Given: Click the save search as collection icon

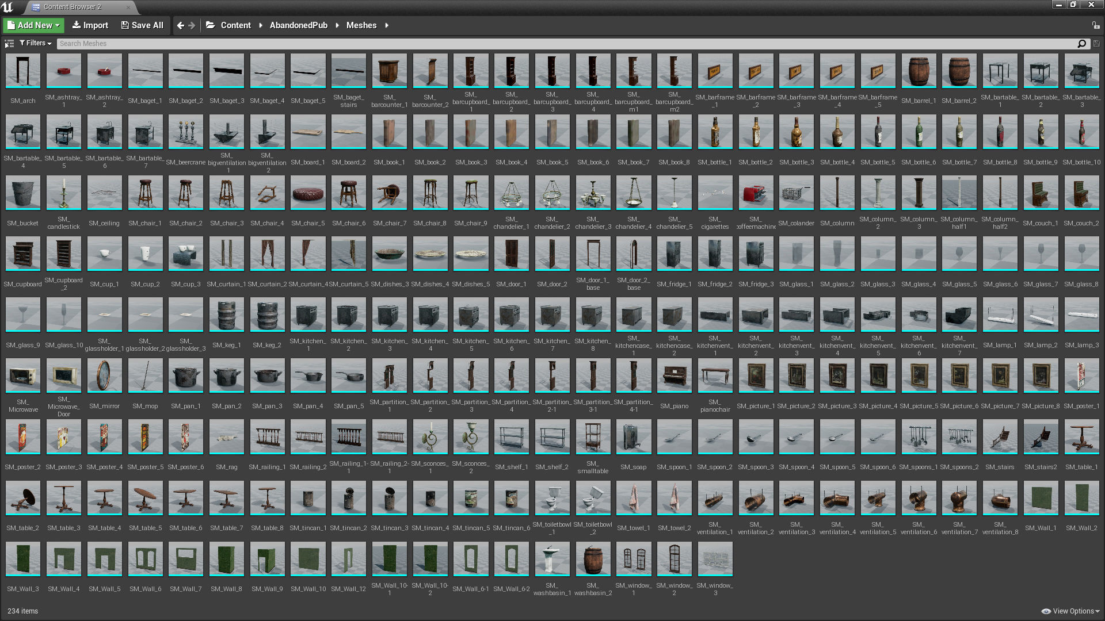Looking at the screenshot, I should (1096, 44).
